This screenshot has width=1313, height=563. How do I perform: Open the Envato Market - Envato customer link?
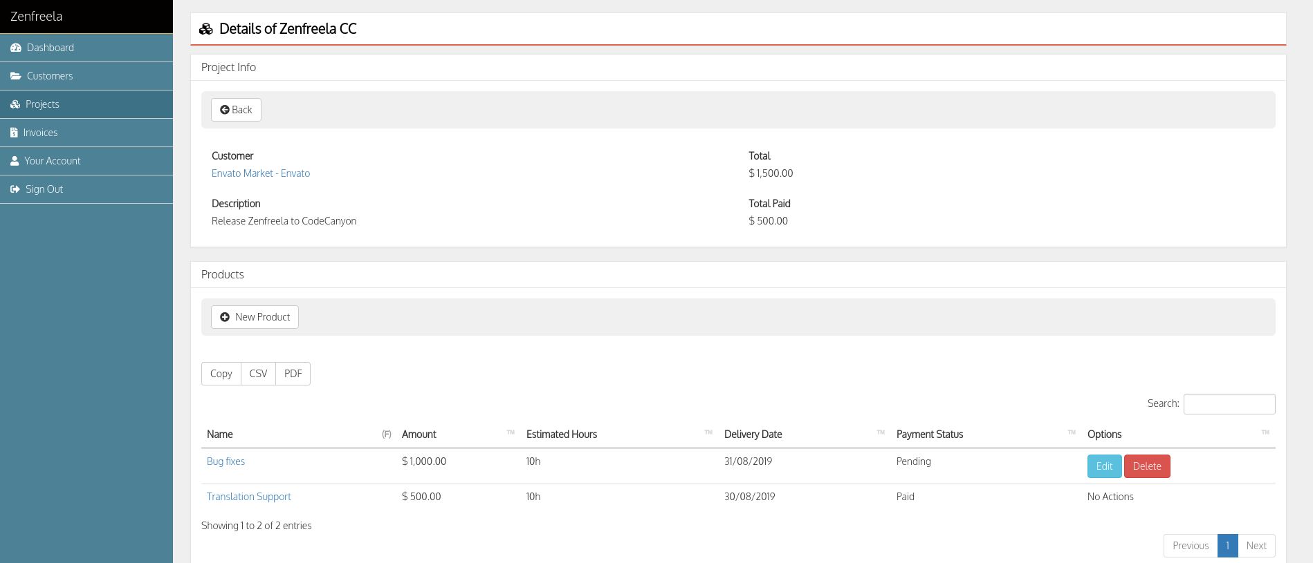pyautogui.click(x=261, y=173)
